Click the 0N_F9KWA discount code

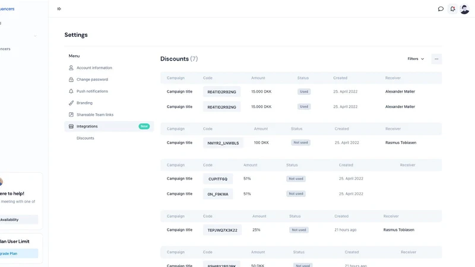[x=218, y=194]
